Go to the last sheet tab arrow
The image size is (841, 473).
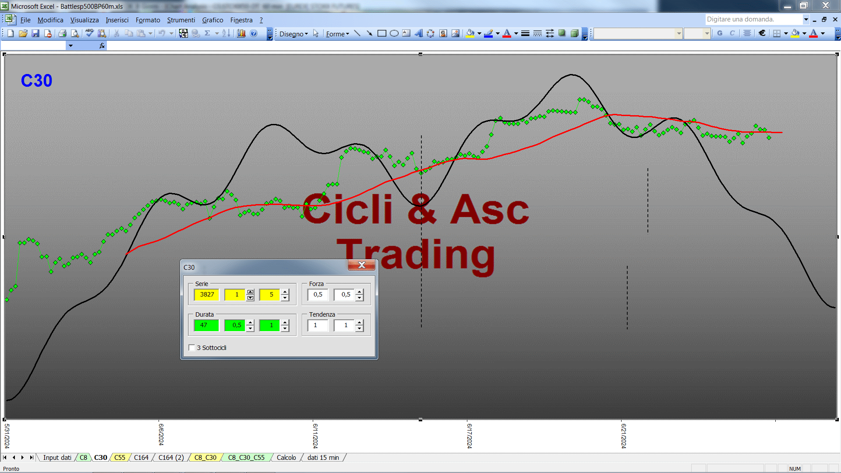31,458
